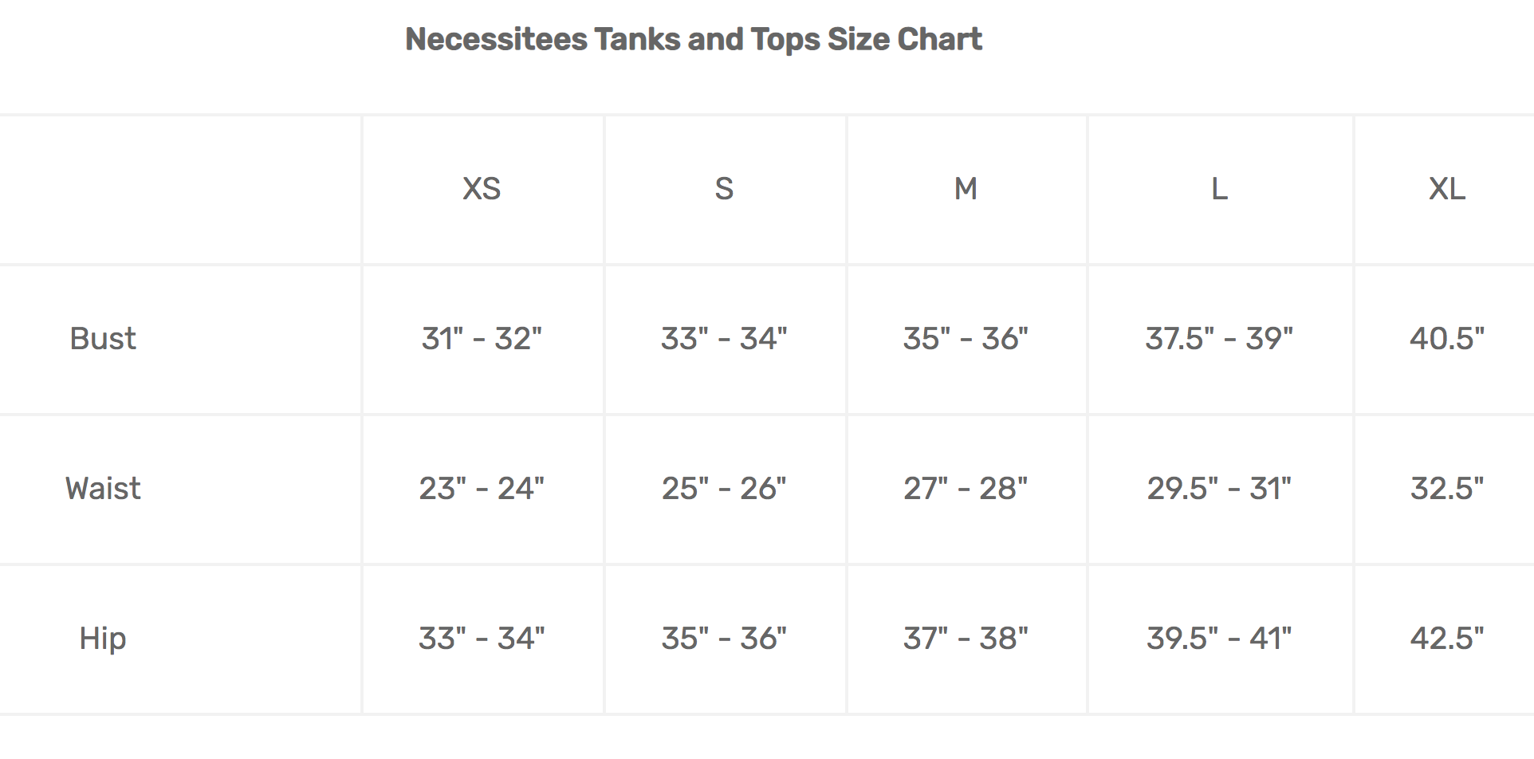Click the L size column header
Image resolution: width=1534 pixels, height=759 pixels.
(x=1219, y=189)
